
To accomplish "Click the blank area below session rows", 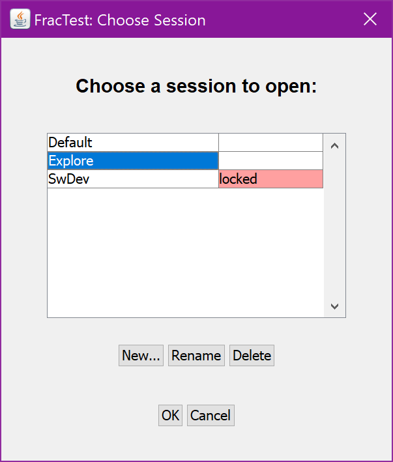I will (x=185, y=254).
